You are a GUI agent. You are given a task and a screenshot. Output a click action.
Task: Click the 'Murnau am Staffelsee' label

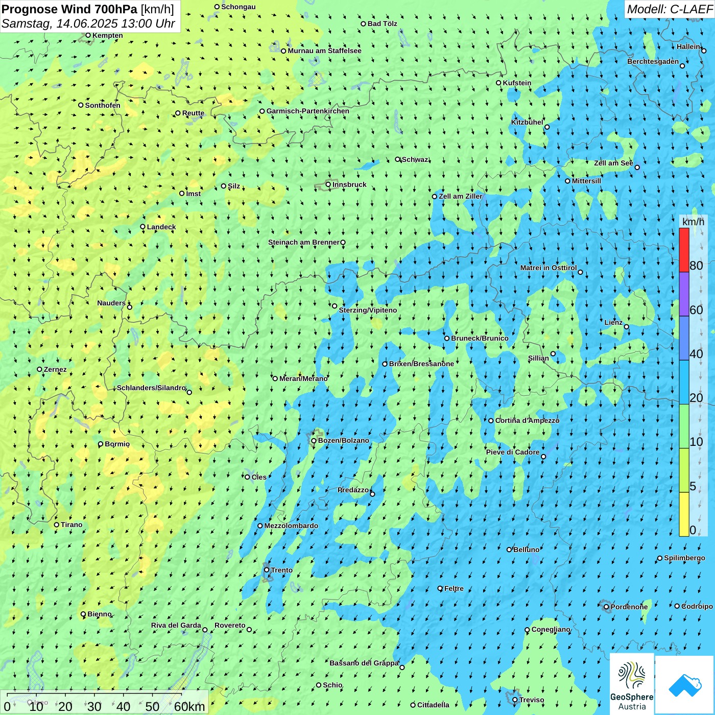point(324,51)
